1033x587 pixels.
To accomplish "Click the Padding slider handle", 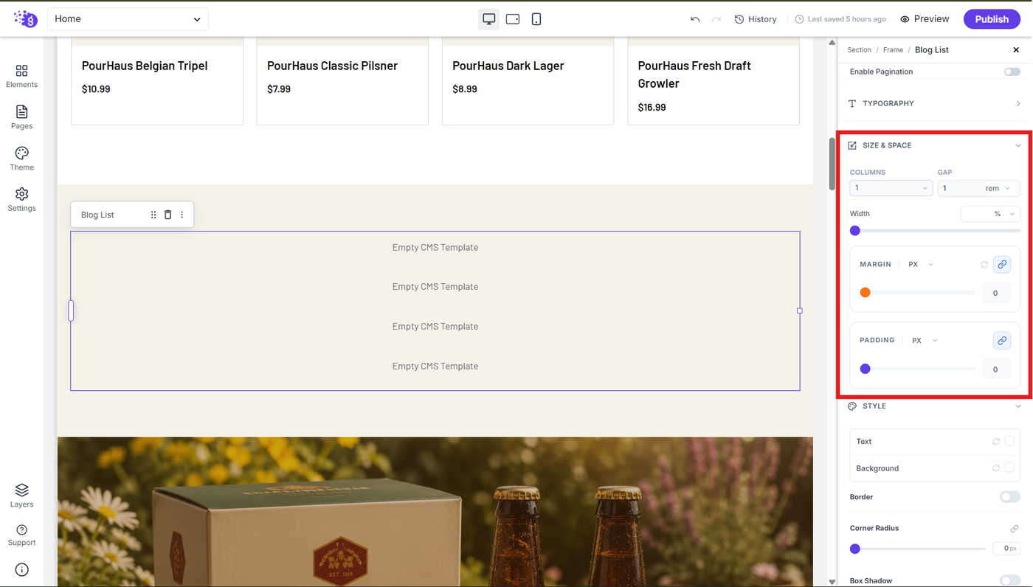I will click(x=866, y=369).
